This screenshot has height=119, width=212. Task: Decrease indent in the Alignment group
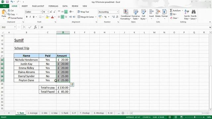click(71, 17)
